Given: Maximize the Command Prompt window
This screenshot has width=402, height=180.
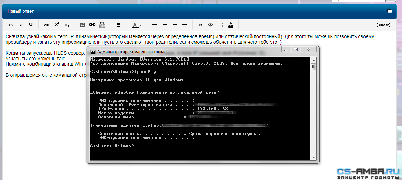Looking at the screenshot, I should (296, 50).
